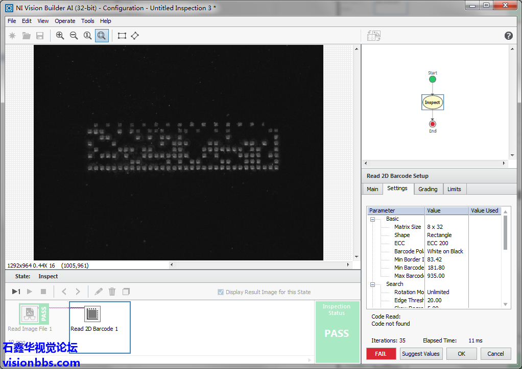
Task: Open the help question mark icon
Action: (x=508, y=36)
